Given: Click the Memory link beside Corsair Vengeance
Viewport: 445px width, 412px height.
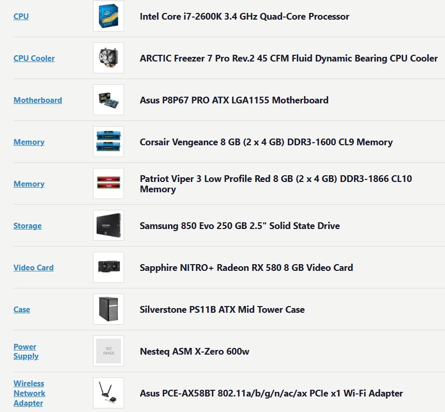Looking at the screenshot, I should (29, 142).
